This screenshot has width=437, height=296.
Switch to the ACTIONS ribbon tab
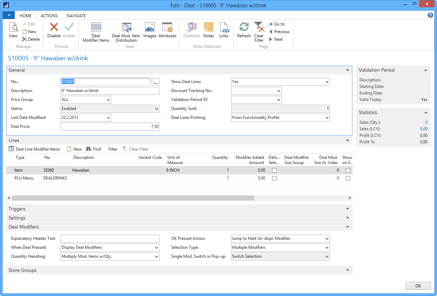click(49, 16)
